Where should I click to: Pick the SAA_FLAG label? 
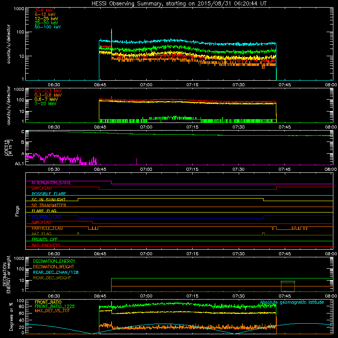tap(41, 223)
